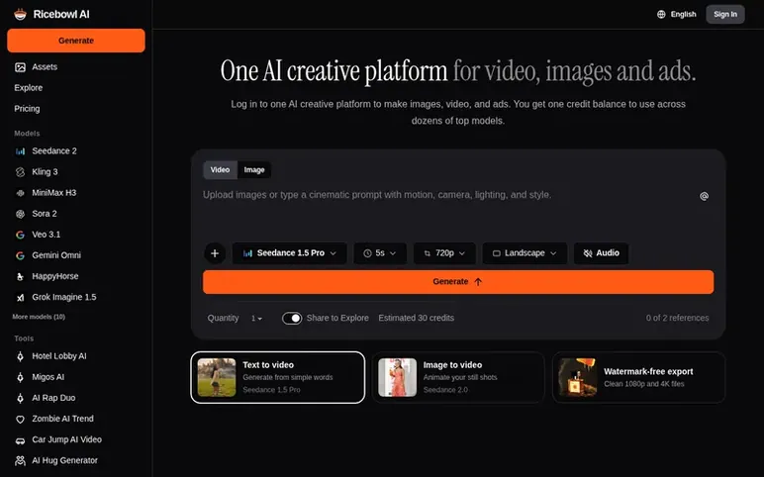The image size is (764, 477).
Task: Switch to the Image tab
Action: 254,169
